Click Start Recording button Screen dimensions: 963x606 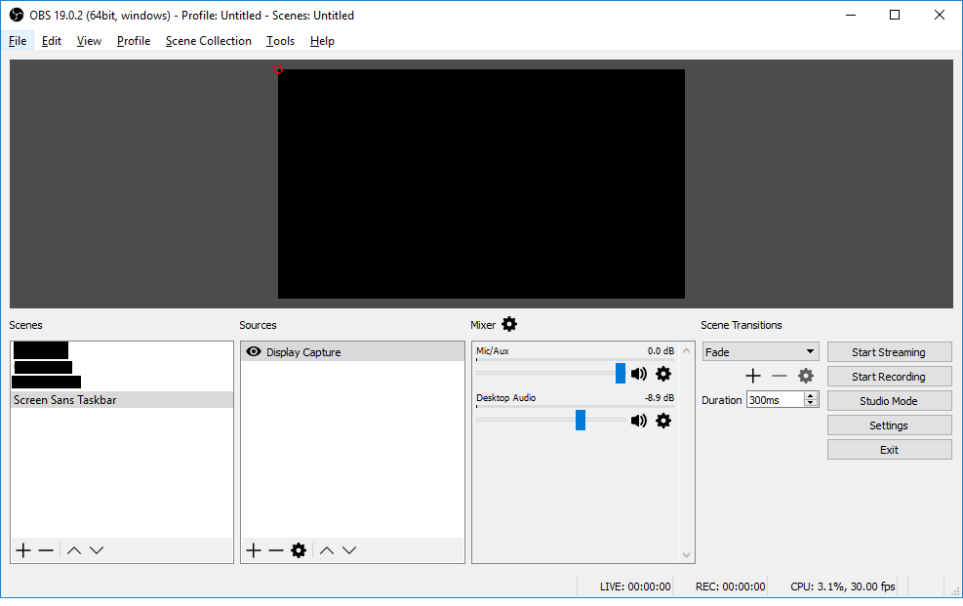[889, 377]
